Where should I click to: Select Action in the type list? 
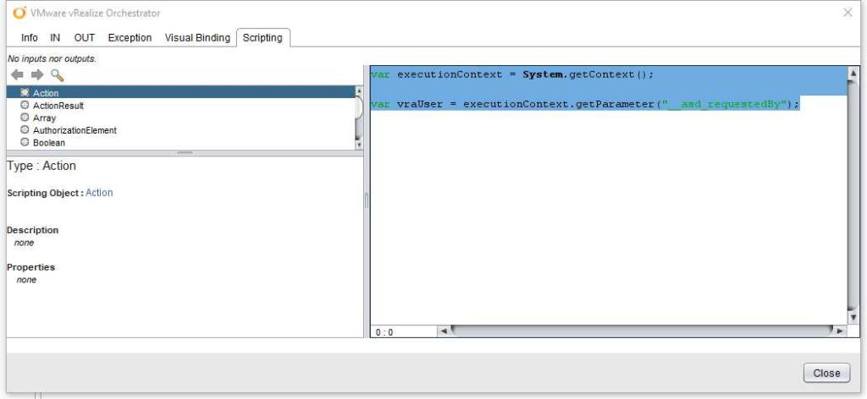tap(180, 93)
